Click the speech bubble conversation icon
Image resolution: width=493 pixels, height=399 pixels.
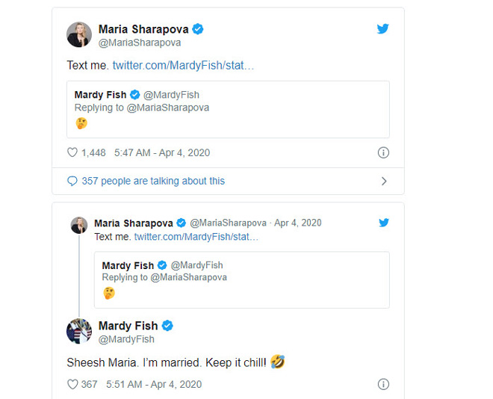72,181
